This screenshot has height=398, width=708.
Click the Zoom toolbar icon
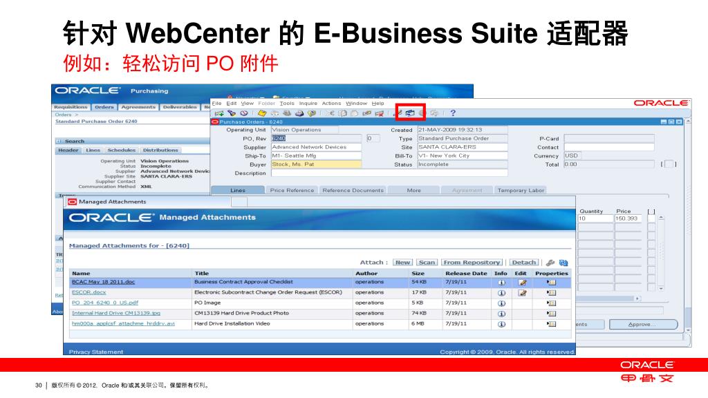410,113
